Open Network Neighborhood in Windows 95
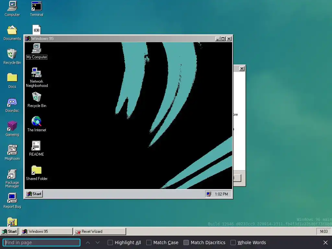 pyautogui.click(x=37, y=77)
